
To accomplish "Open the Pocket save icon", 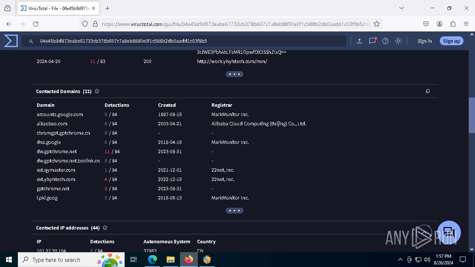I will [x=426, y=24].
